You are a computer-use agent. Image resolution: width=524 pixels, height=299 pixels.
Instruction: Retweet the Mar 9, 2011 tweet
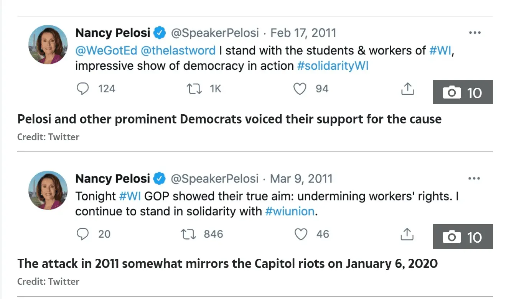pyautogui.click(x=188, y=234)
